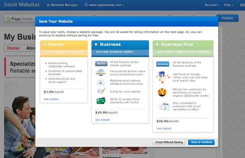Screen dimensions: 245x158
Task: Click the Websites Manager home icon
Action: click(48, 5)
